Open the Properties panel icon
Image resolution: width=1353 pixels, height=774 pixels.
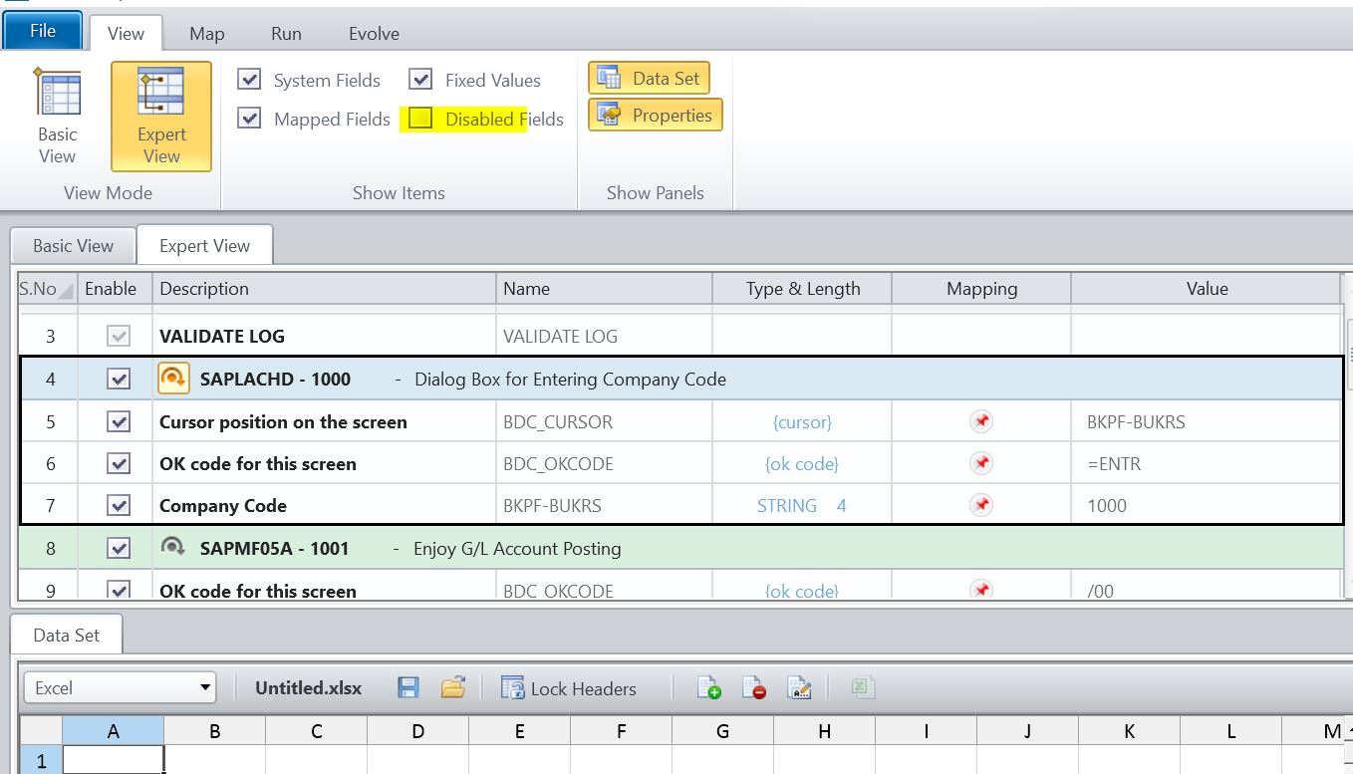655,114
